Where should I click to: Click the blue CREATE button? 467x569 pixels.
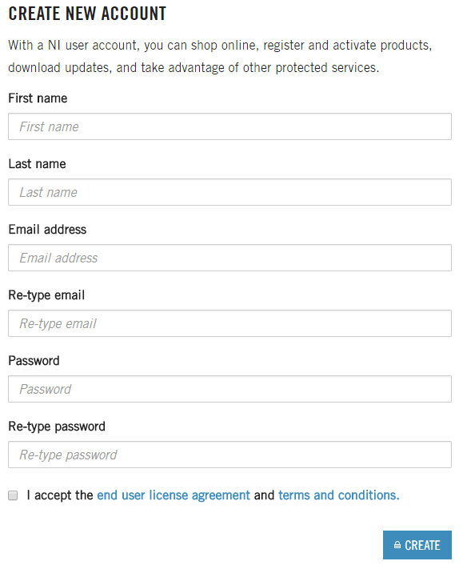417,546
